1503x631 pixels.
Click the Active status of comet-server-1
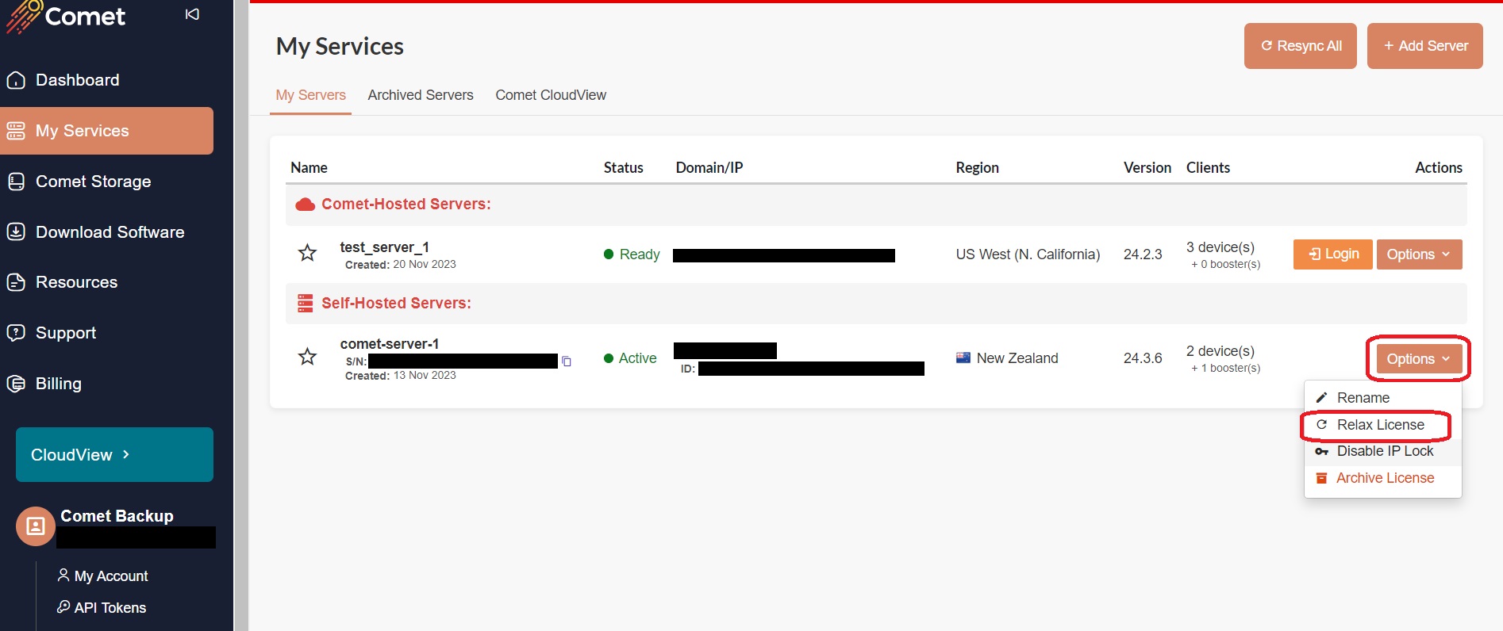pos(630,358)
